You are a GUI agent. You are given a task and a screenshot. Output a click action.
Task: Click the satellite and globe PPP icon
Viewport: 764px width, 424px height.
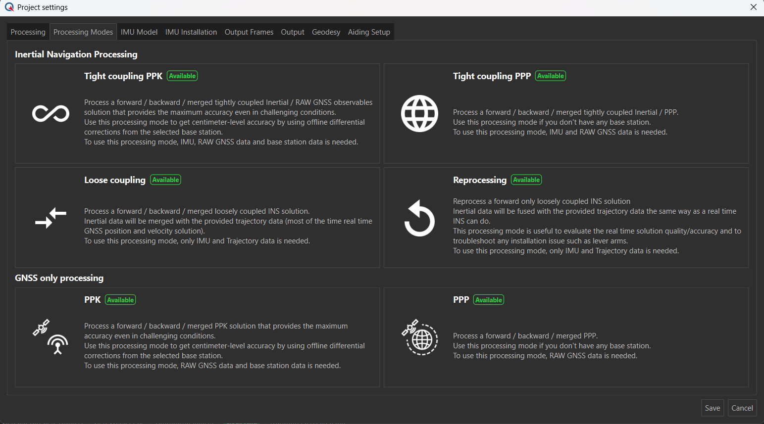coord(419,337)
